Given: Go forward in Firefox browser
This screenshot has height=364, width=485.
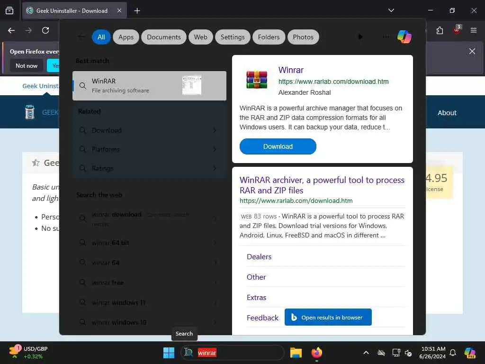Looking at the screenshot, I should click(28, 30).
